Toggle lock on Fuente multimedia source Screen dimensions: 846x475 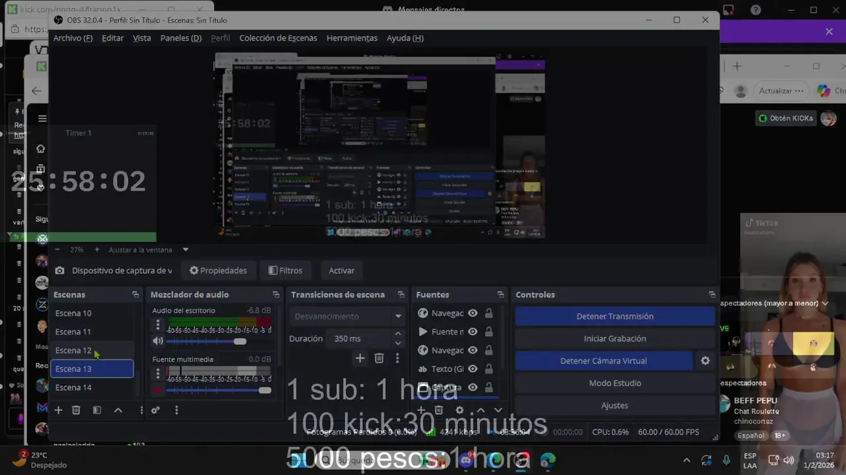click(x=489, y=332)
